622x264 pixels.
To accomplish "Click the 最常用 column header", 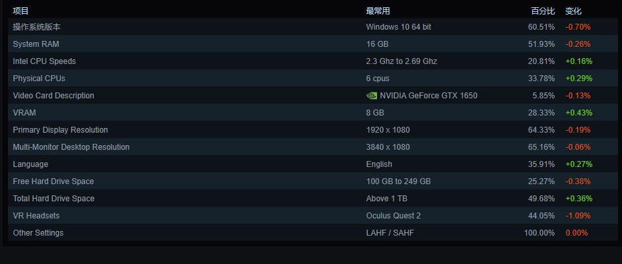I will point(378,11).
